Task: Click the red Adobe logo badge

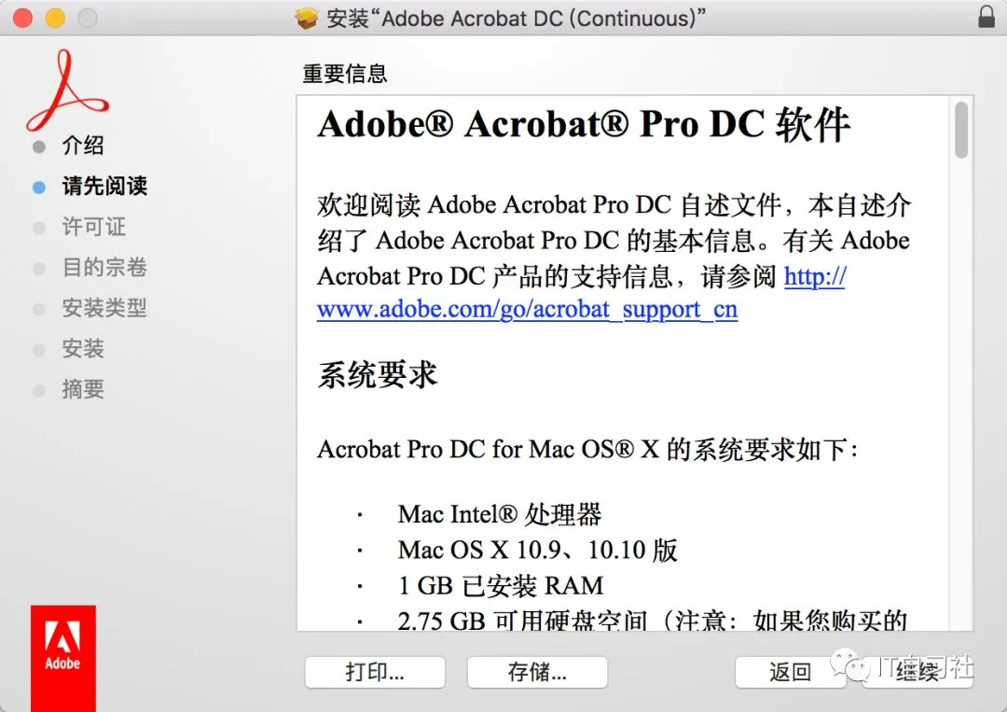Action: [63, 657]
